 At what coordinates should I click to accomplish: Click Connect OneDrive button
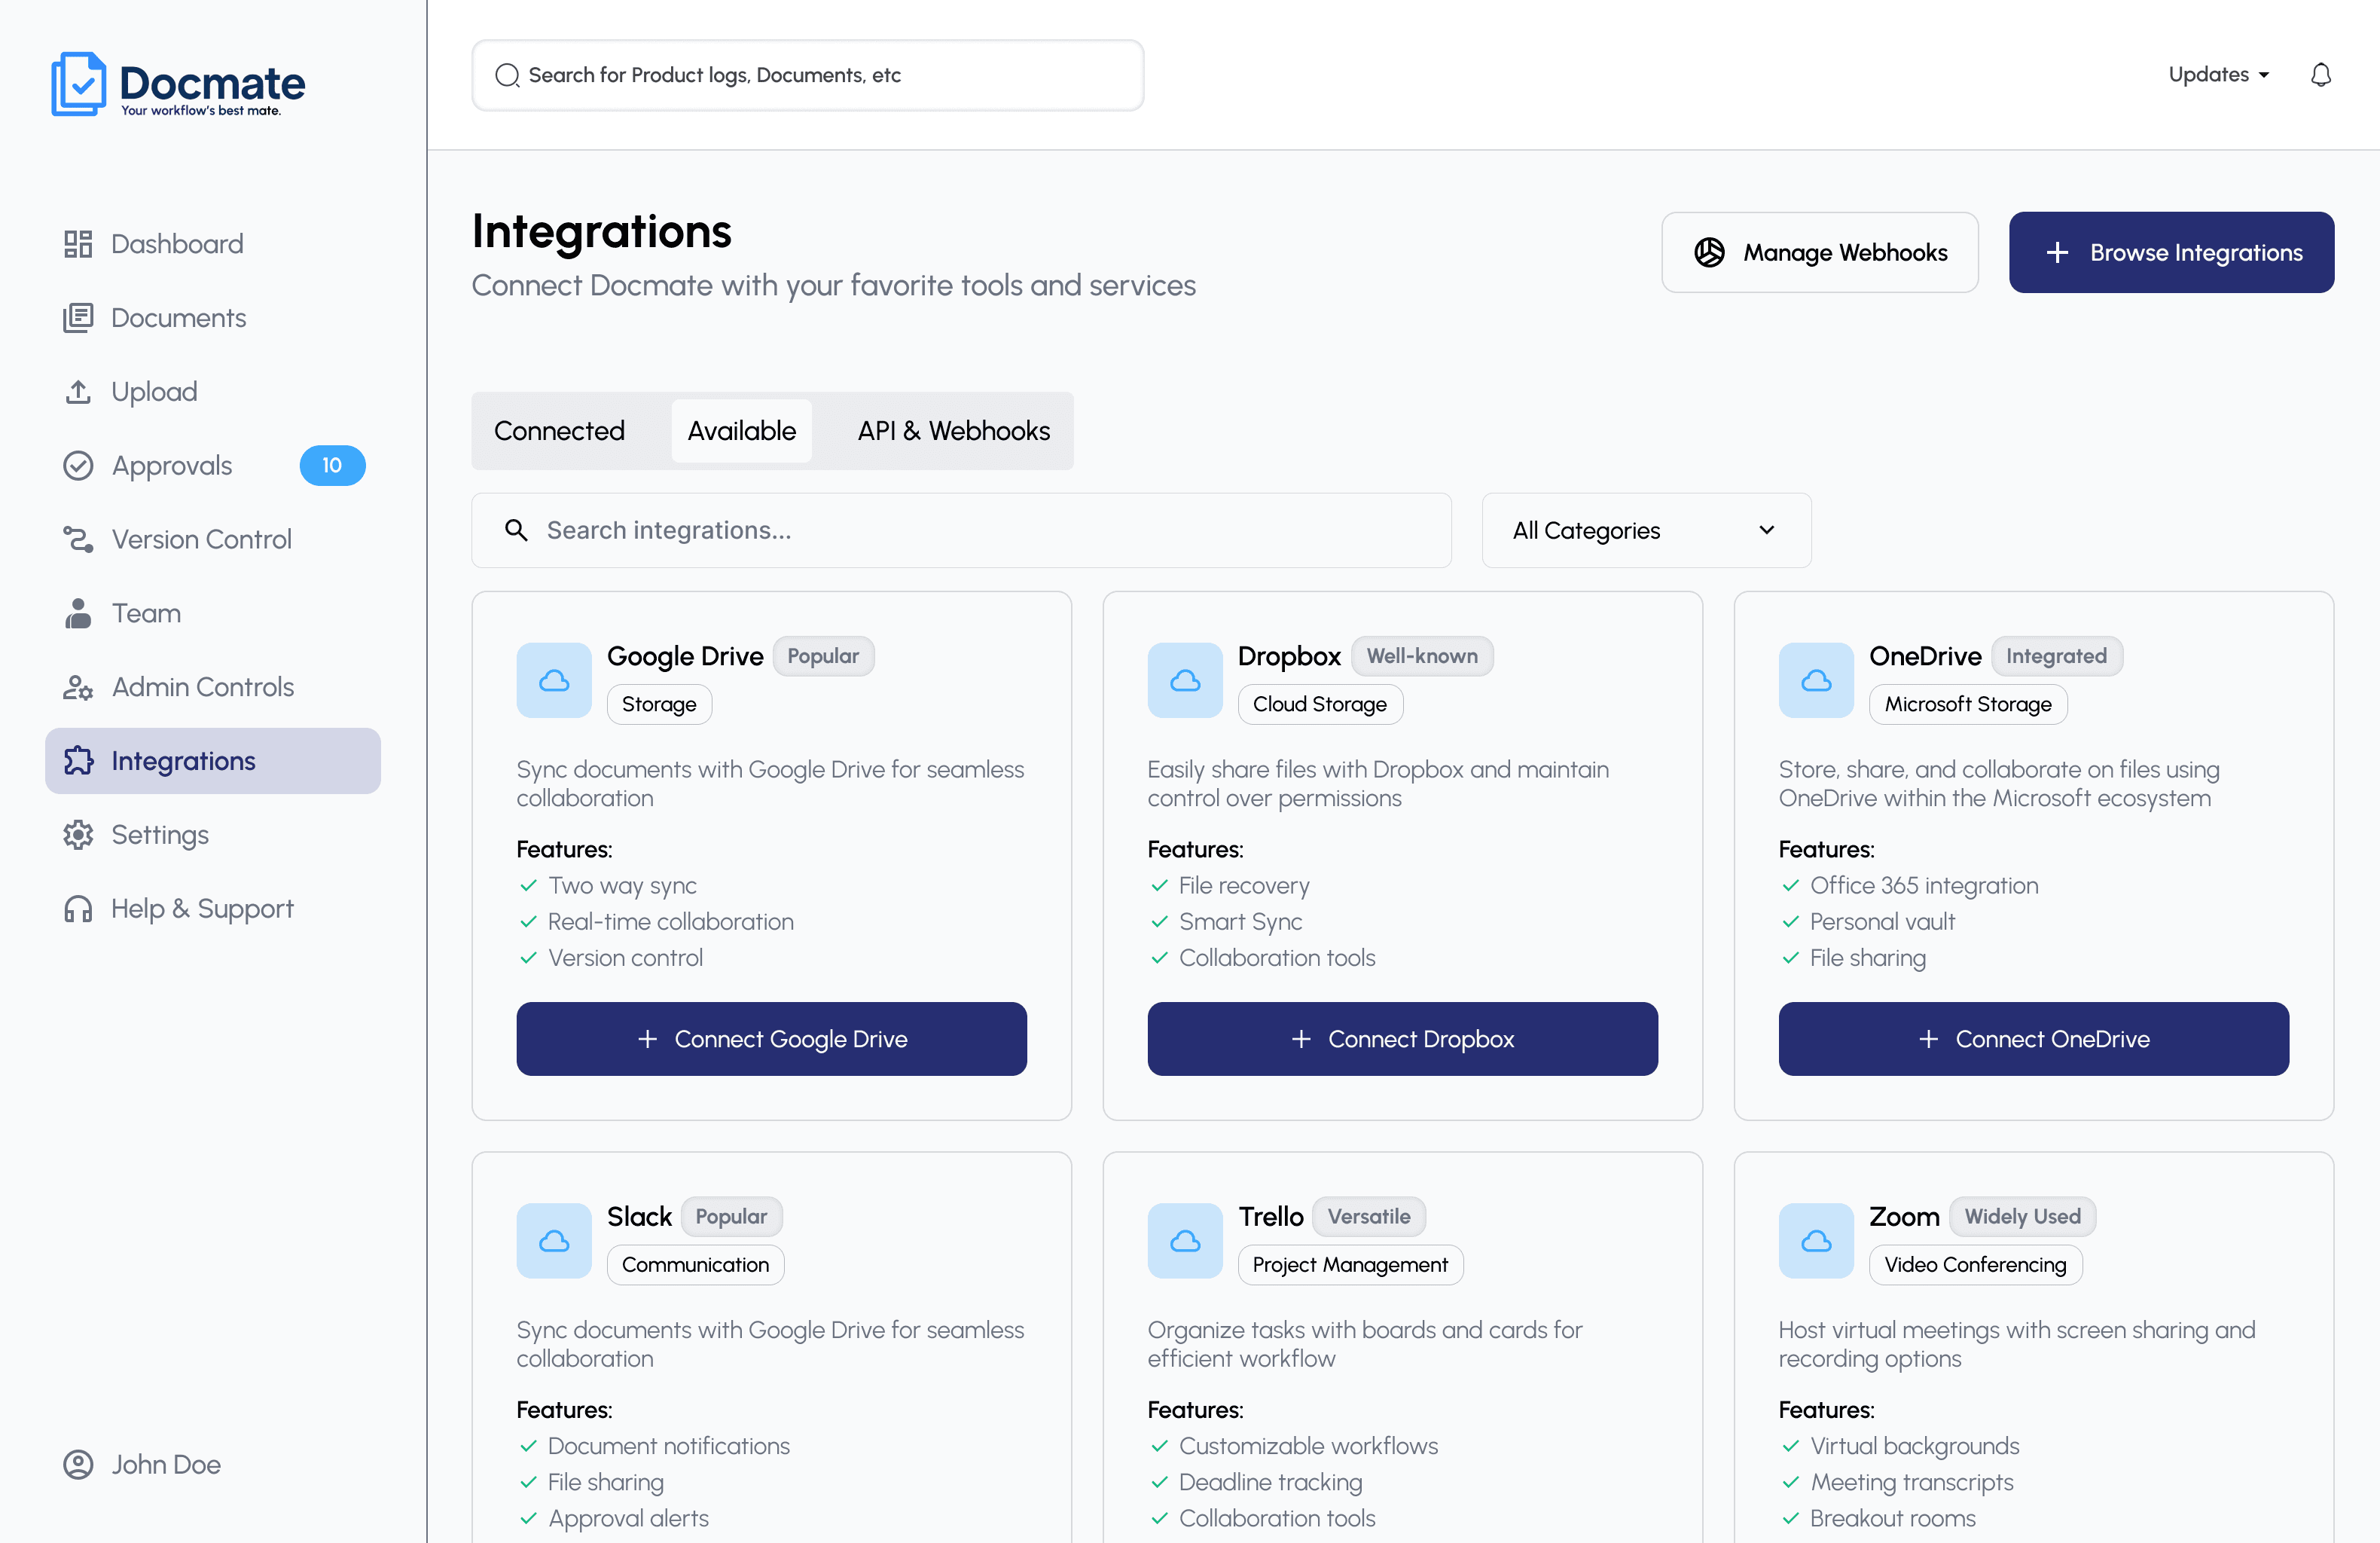[x=2033, y=1039]
